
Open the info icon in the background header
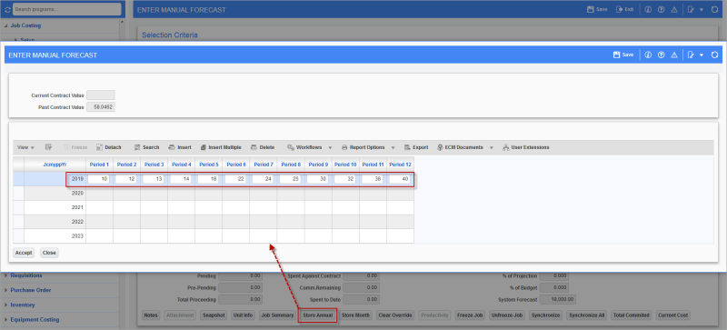click(x=648, y=9)
